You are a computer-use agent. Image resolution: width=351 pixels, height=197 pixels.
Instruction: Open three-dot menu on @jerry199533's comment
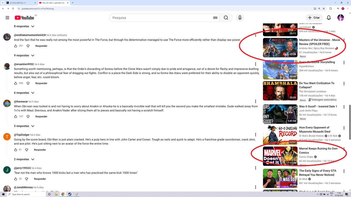255,168
